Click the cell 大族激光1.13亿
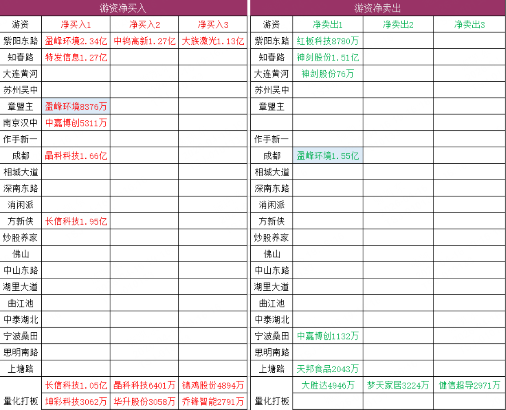The width and height of the screenshot is (506, 410). (213, 41)
